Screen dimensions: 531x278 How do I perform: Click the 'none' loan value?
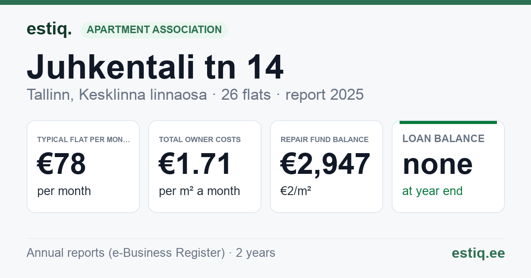(x=438, y=164)
